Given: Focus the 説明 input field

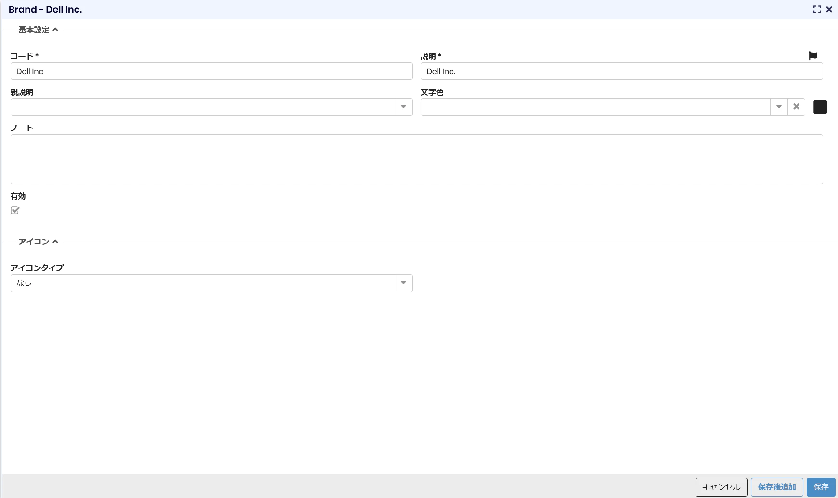Looking at the screenshot, I should (622, 71).
